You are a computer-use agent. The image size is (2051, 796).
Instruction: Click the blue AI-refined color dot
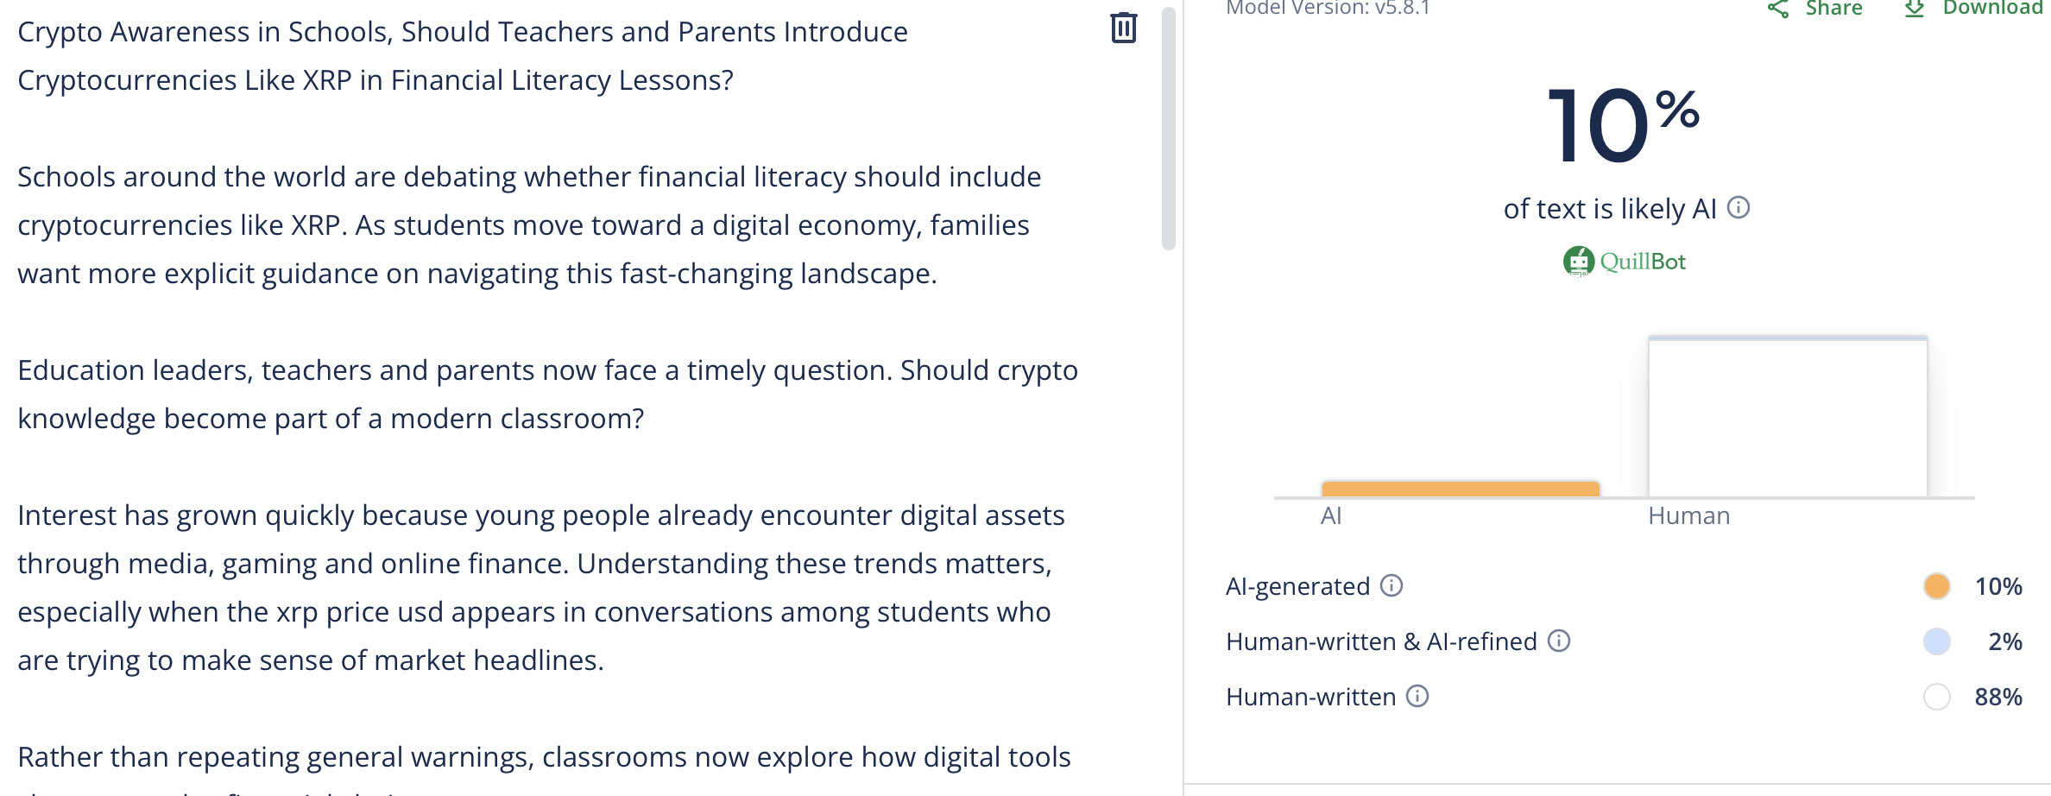[x=1936, y=641]
